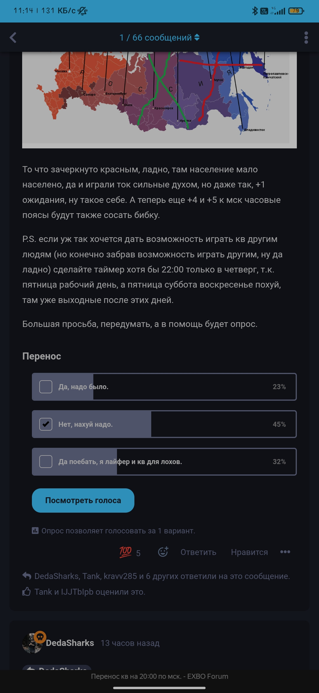Expand the "1 / 66 сообщений" post navigator
This screenshot has height=693, width=319.
coord(159,38)
